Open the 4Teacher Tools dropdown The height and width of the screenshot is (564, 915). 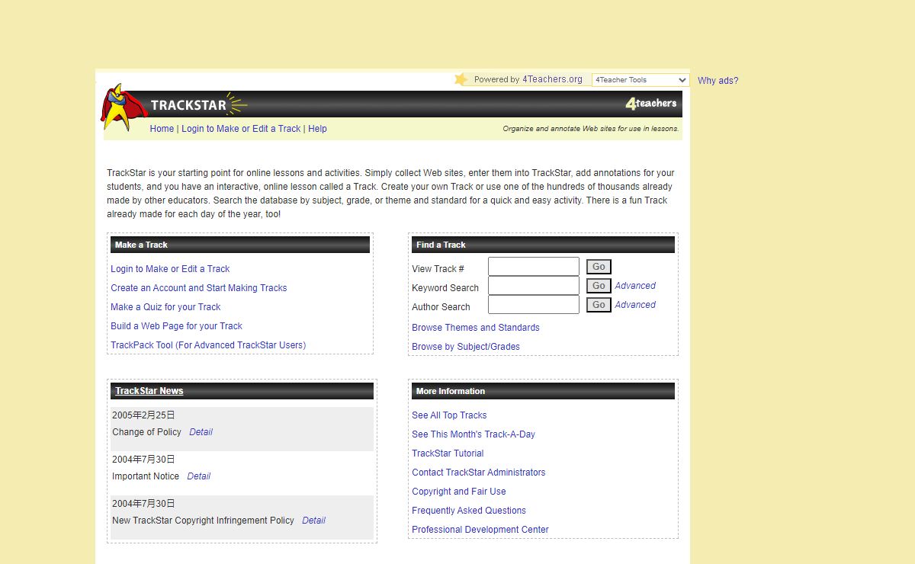(x=640, y=80)
